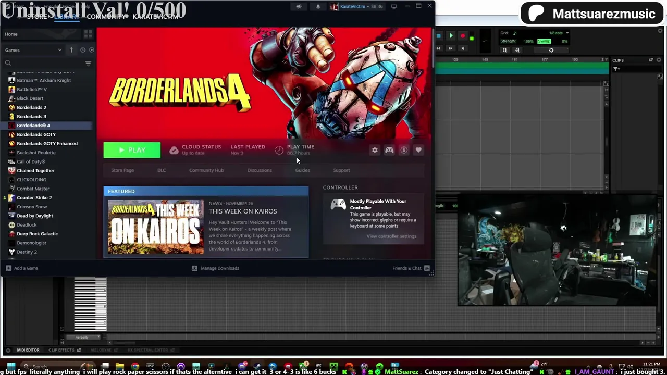
Task: Open the Support tab
Action: click(x=341, y=170)
